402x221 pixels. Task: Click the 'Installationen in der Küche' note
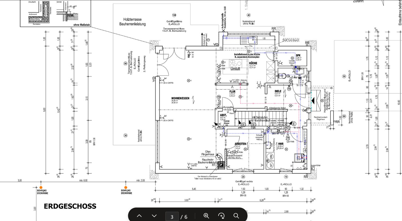tap(247, 54)
